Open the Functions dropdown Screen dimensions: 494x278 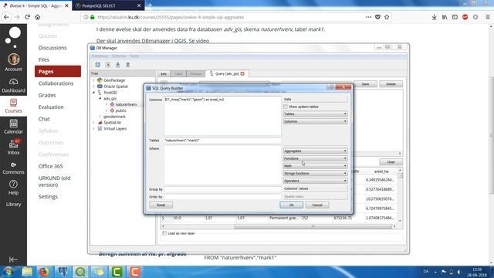(315, 158)
